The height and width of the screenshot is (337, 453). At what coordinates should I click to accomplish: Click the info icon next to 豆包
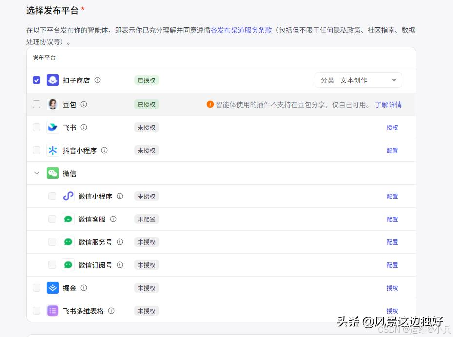tap(83, 104)
